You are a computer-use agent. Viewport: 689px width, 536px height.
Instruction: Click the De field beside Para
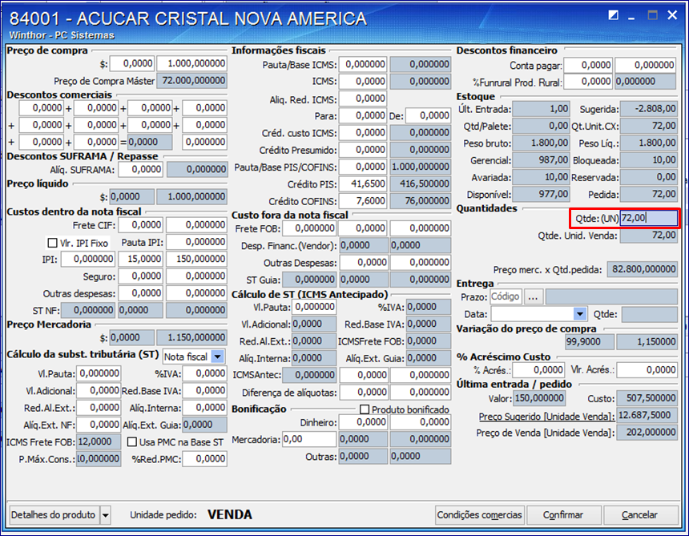click(428, 115)
